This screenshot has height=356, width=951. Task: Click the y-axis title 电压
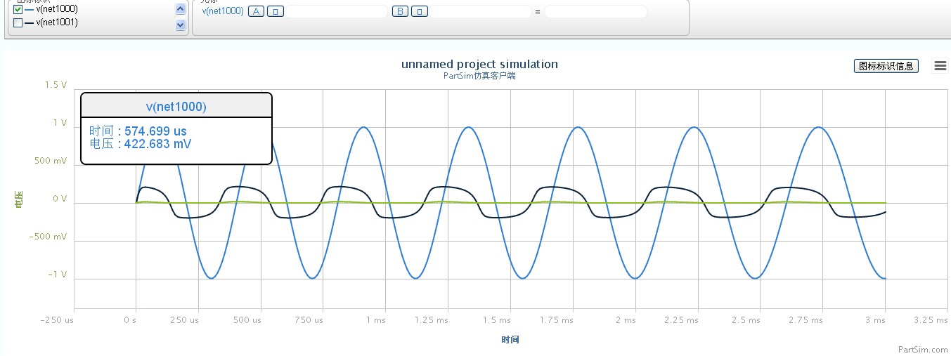pos(19,199)
